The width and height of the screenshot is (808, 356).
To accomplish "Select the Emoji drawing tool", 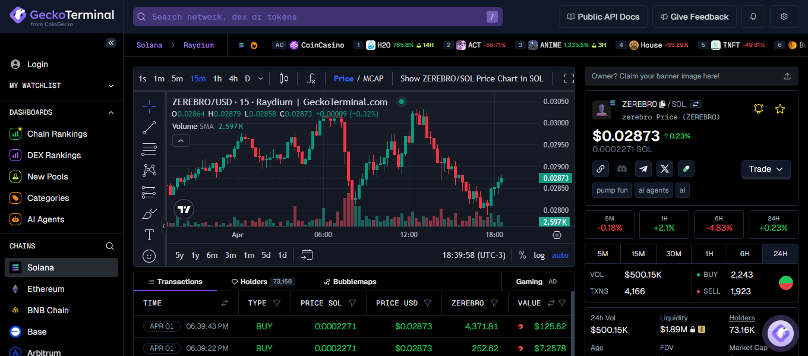I will [x=149, y=256].
